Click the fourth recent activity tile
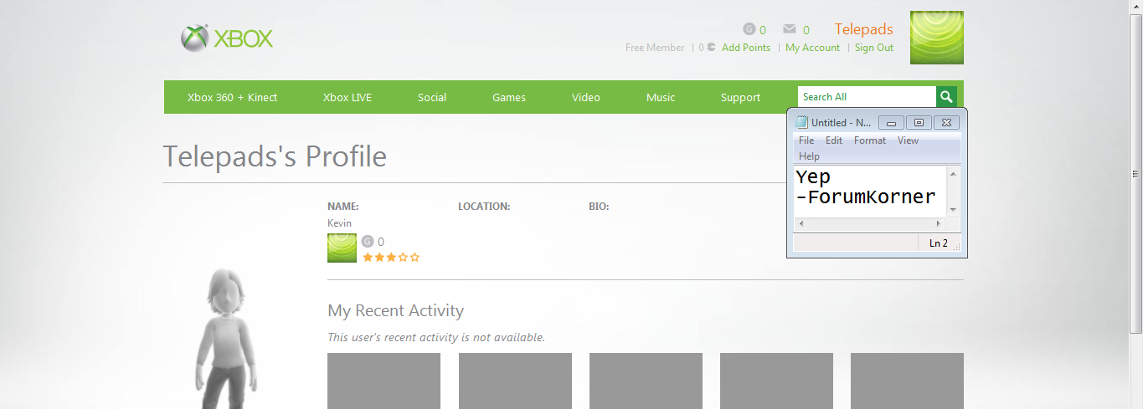The width and height of the screenshot is (1143, 409). 776,381
